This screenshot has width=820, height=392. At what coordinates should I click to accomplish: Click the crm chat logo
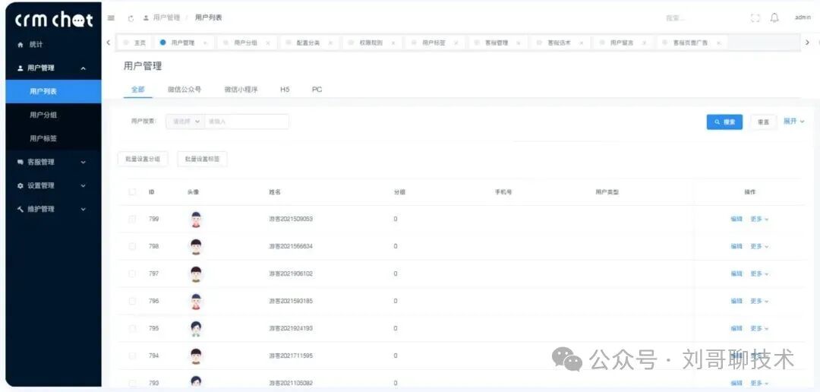pyautogui.click(x=53, y=20)
